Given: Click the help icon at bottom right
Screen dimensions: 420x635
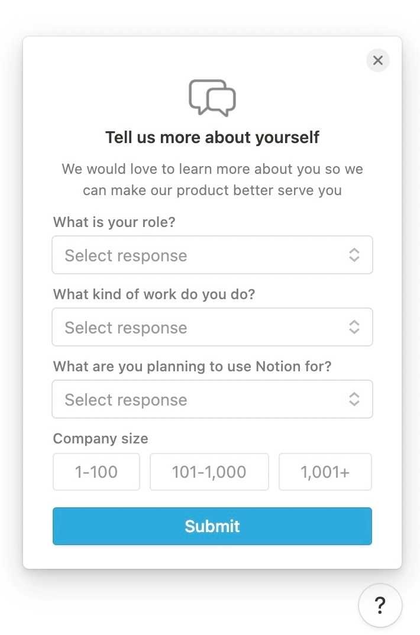Looking at the screenshot, I should click(380, 605).
